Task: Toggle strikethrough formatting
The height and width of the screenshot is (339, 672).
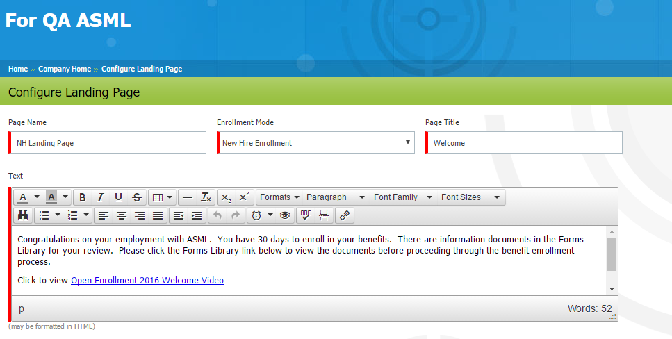Action: coord(137,197)
